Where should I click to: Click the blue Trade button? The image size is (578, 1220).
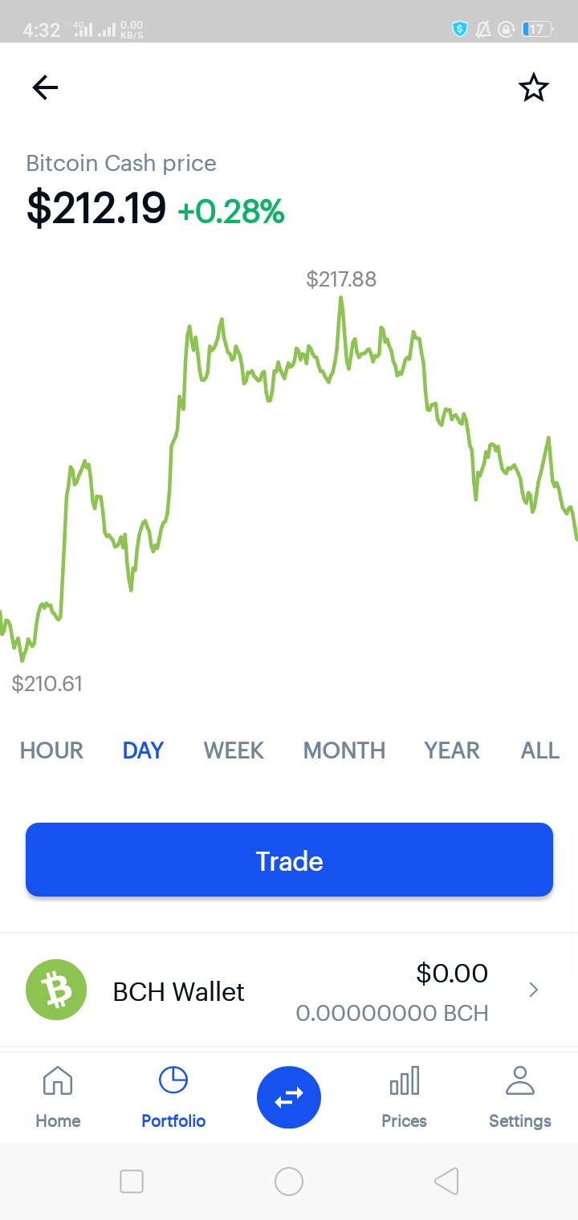tap(289, 860)
